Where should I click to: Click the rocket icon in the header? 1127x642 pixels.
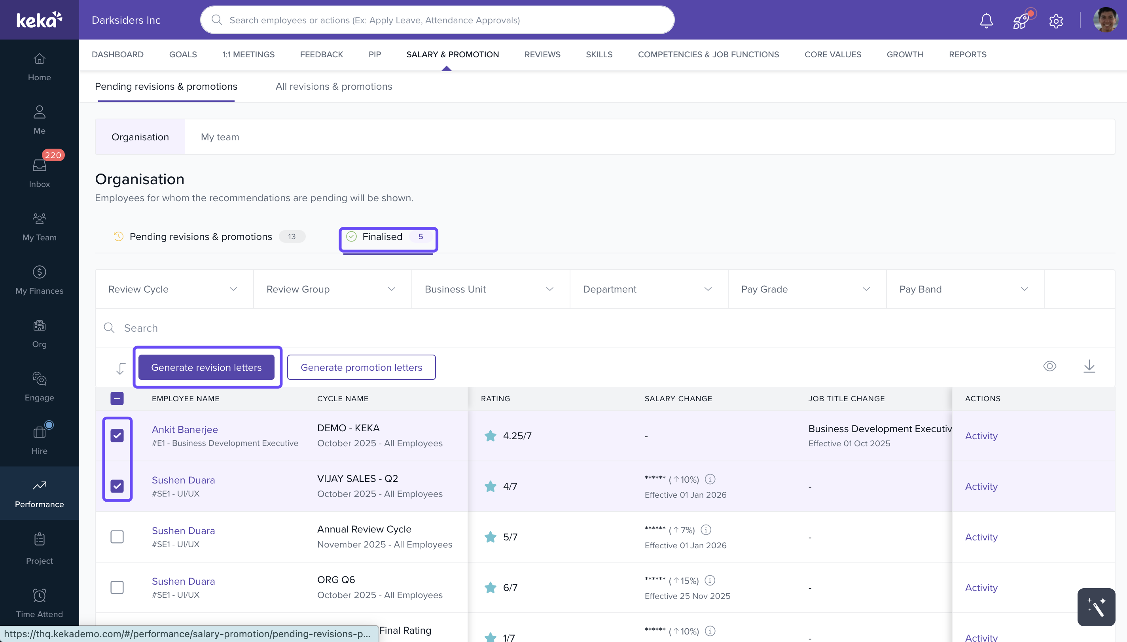[1021, 21]
